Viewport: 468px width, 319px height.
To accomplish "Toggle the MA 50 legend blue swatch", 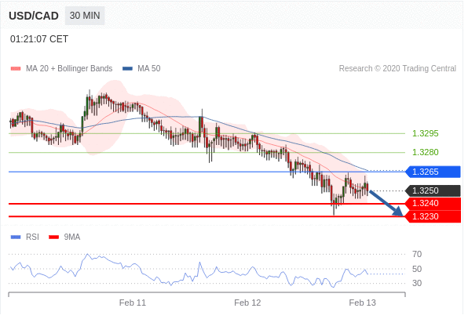I will [127, 68].
